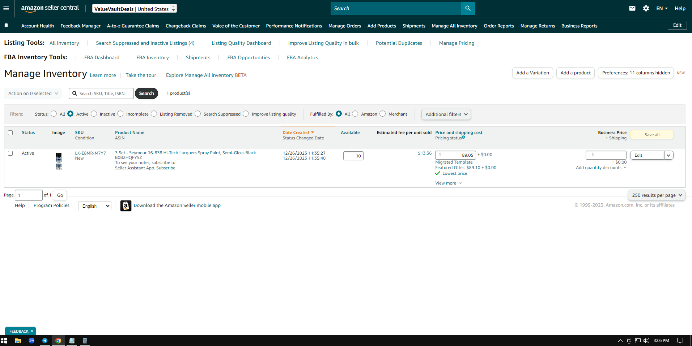Click the Amazon Seller Central logo

(50, 8)
